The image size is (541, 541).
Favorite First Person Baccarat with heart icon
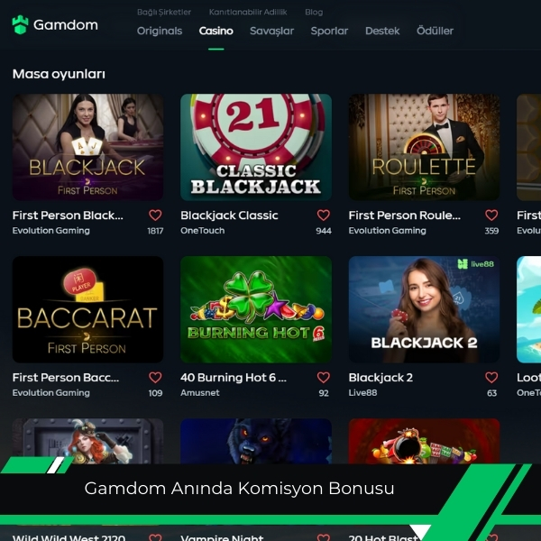tap(155, 378)
